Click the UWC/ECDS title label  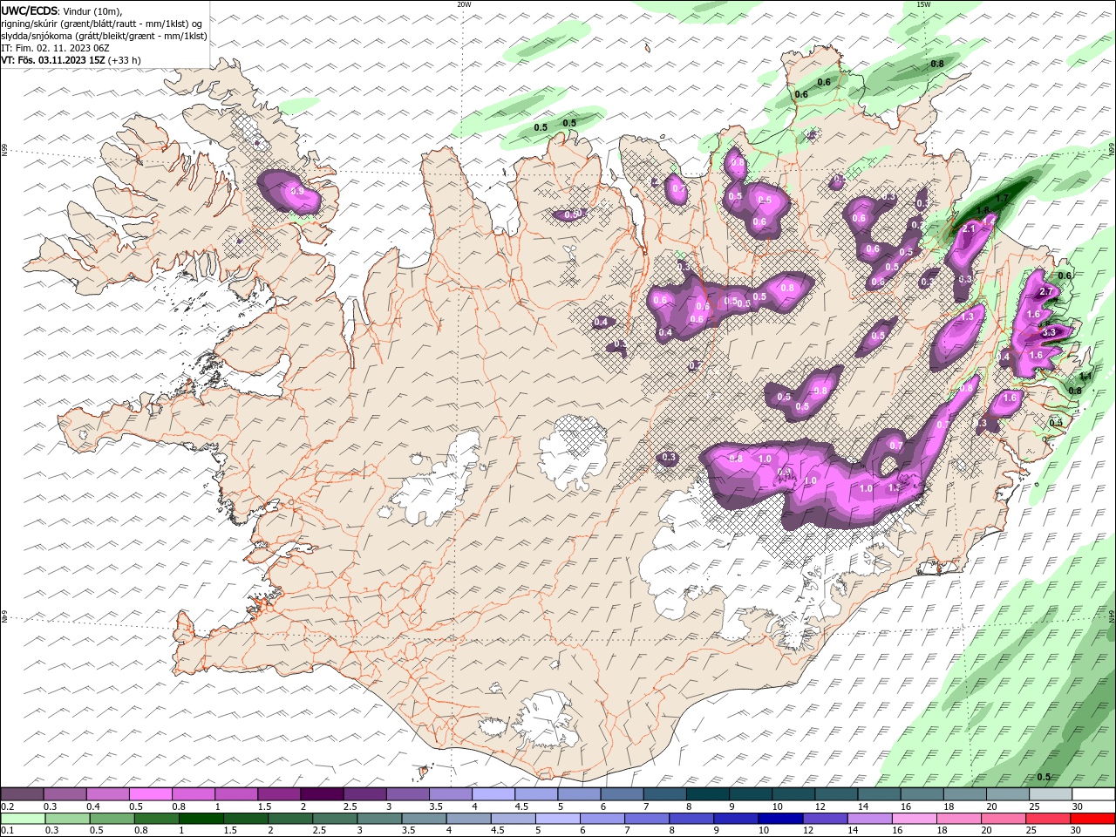30,10
